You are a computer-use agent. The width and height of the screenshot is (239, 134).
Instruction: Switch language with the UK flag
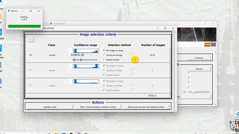[213, 45]
